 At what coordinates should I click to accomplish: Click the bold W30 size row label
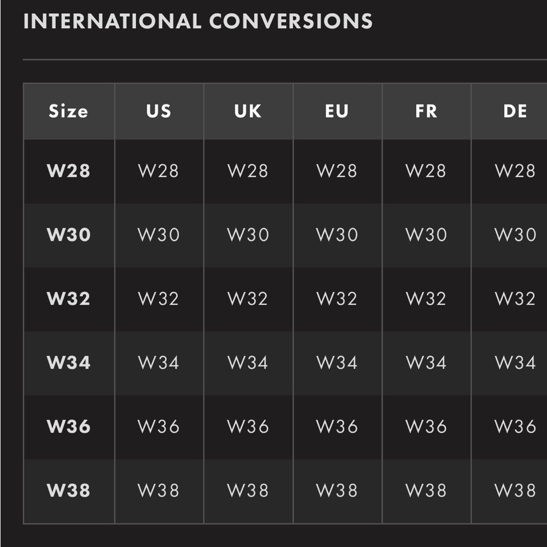69,235
